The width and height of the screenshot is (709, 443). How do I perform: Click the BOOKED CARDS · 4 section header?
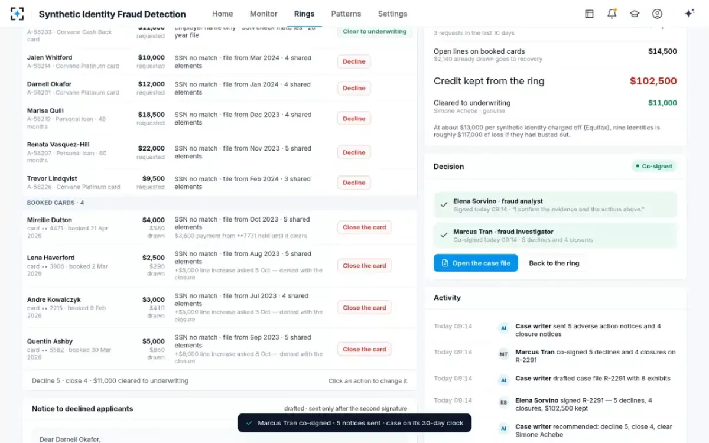(56, 203)
